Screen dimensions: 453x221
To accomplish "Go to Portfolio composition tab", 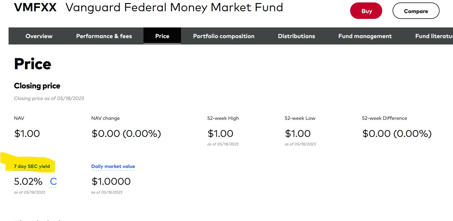I will pyautogui.click(x=223, y=36).
